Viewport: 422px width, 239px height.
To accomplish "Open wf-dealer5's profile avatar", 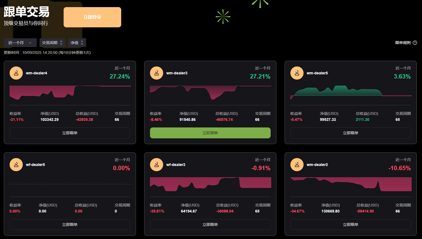I will (16, 165).
